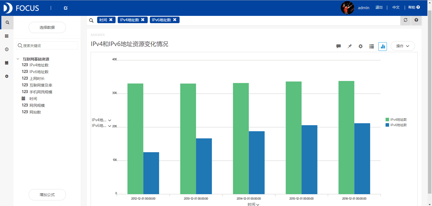The height and width of the screenshot is (206, 432).
Task: Click the 退出 logout link
Action: [x=379, y=8]
